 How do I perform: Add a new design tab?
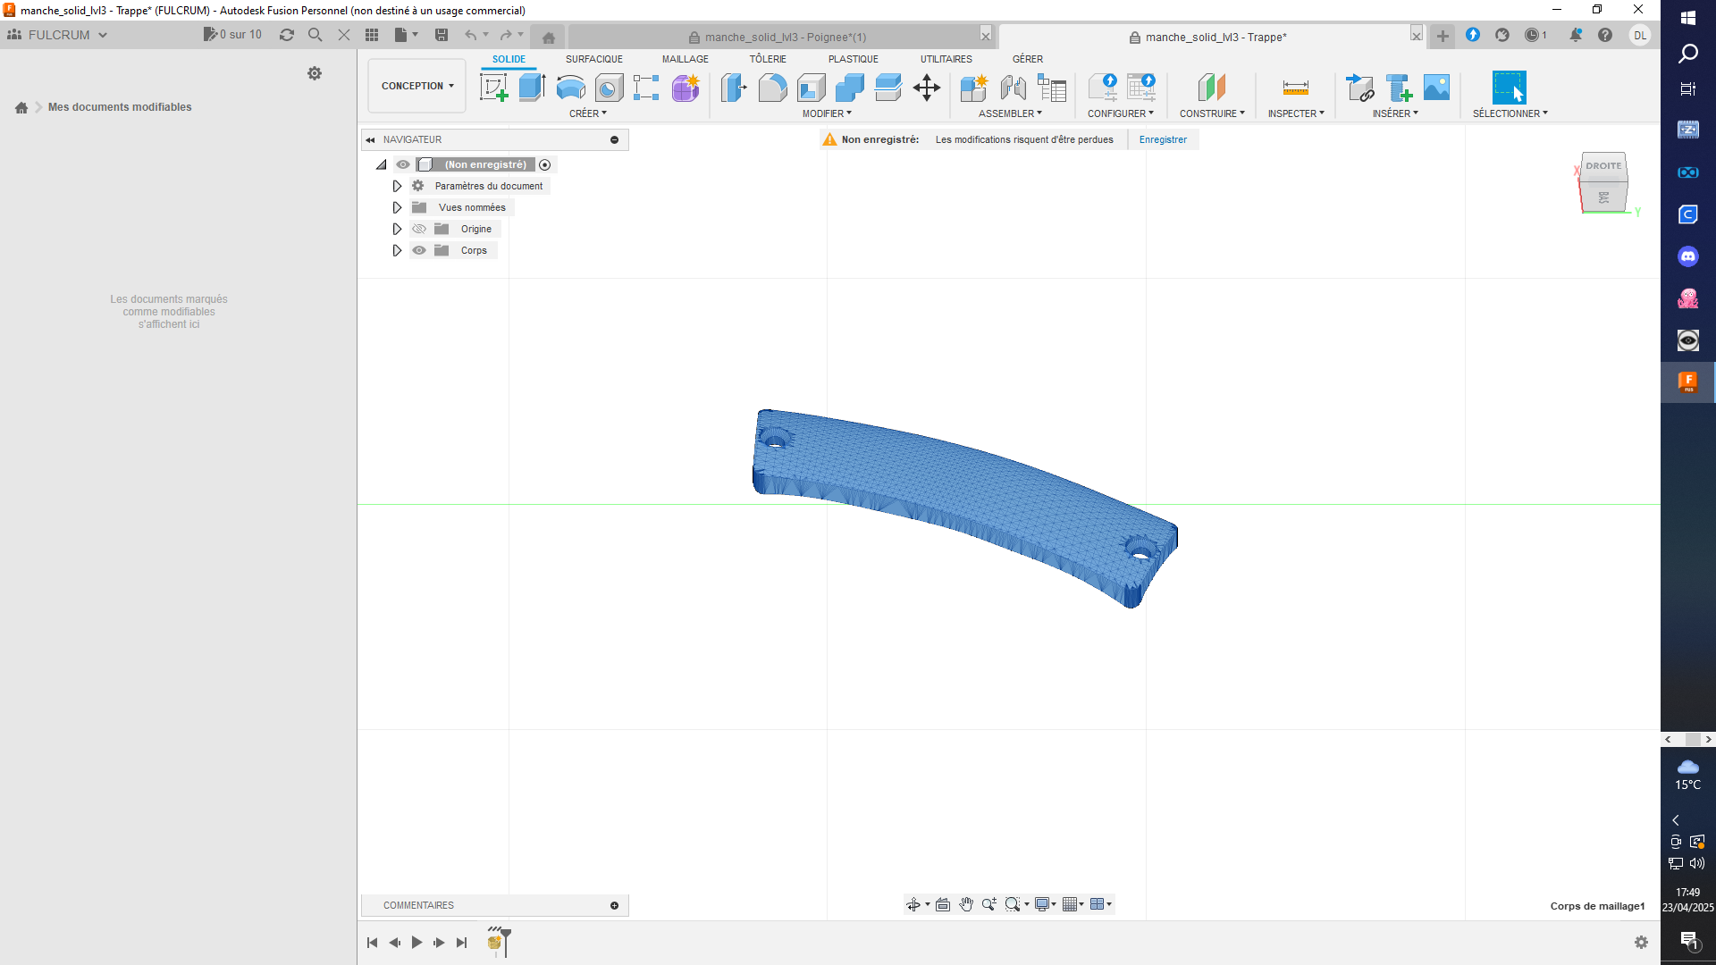tap(1443, 36)
